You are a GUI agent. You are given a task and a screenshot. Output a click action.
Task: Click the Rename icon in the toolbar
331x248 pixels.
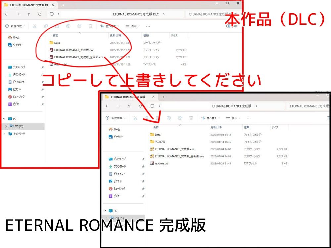click(68, 25)
